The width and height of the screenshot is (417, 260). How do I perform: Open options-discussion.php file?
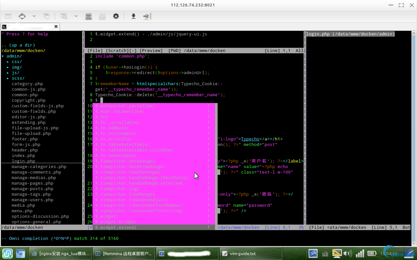tap(40, 216)
